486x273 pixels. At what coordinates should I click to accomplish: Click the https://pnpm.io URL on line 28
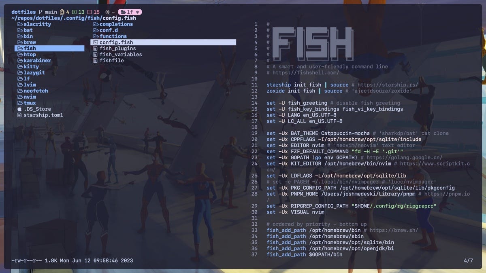point(447,194)
